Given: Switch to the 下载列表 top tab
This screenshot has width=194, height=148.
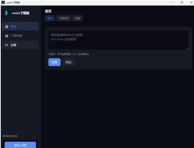Looking at the screenshot, I should pos(64,18).
